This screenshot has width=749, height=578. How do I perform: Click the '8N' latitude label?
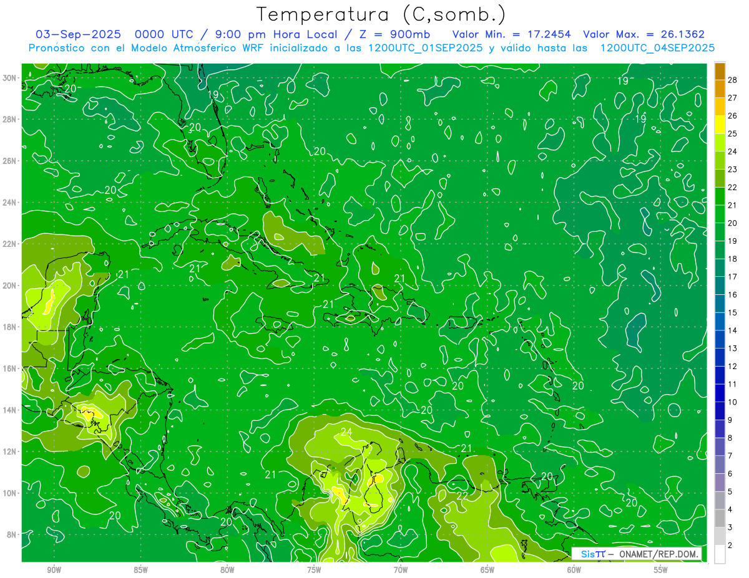click(12, 534)
